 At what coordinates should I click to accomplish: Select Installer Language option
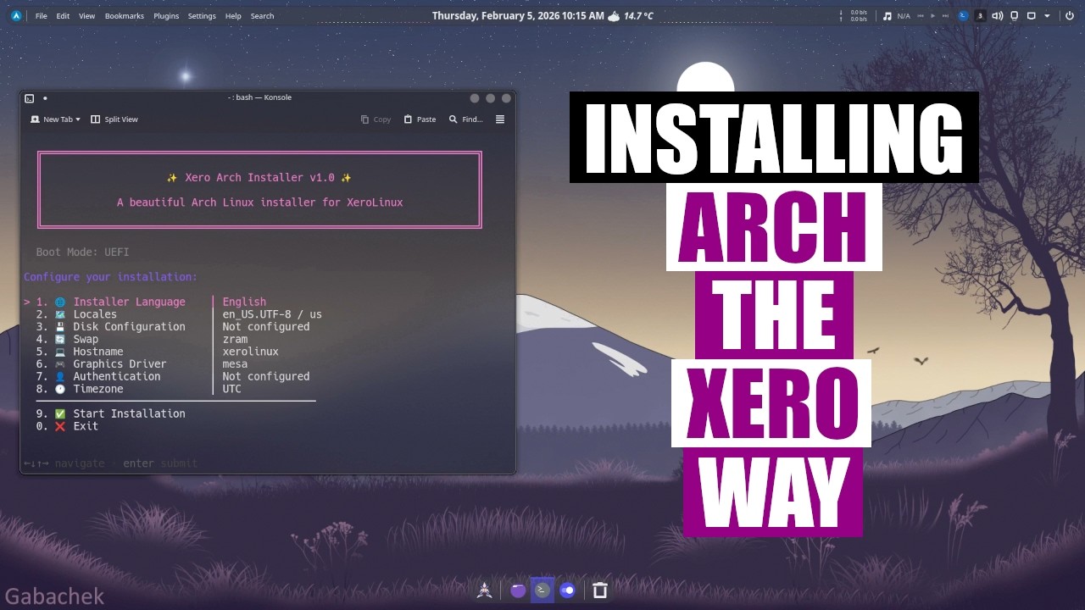tap(112, 302)
